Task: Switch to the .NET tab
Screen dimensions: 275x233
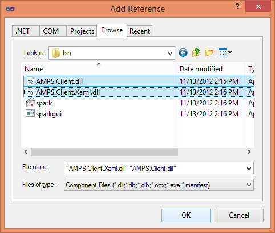Action: click(26, 31)
